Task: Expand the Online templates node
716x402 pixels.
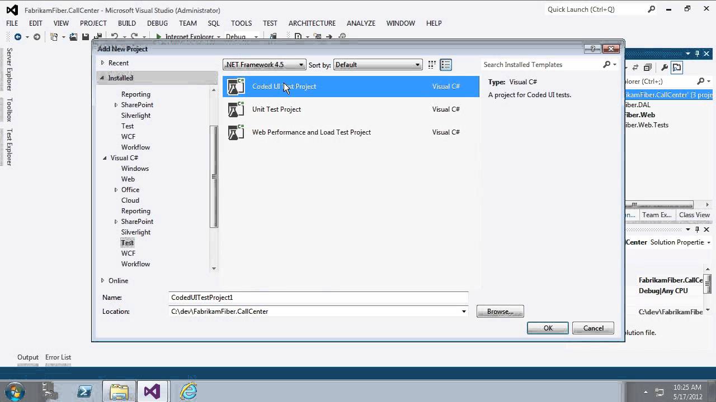Action: coord(102,281)
